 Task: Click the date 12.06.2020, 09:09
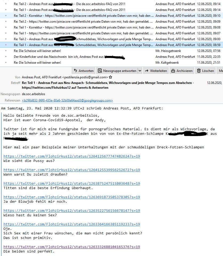209,22
